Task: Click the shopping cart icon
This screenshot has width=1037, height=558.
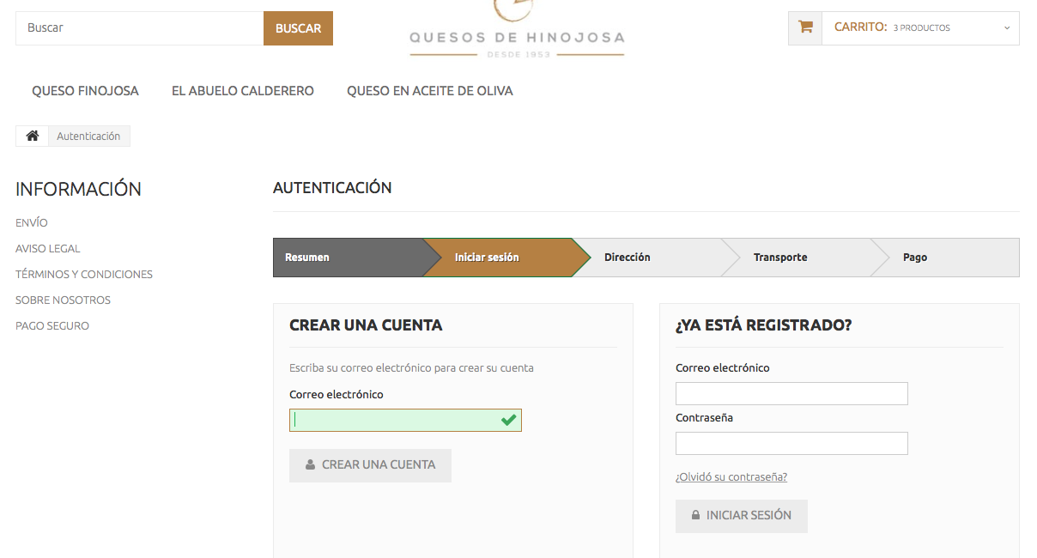Action: tap(805, 27)
